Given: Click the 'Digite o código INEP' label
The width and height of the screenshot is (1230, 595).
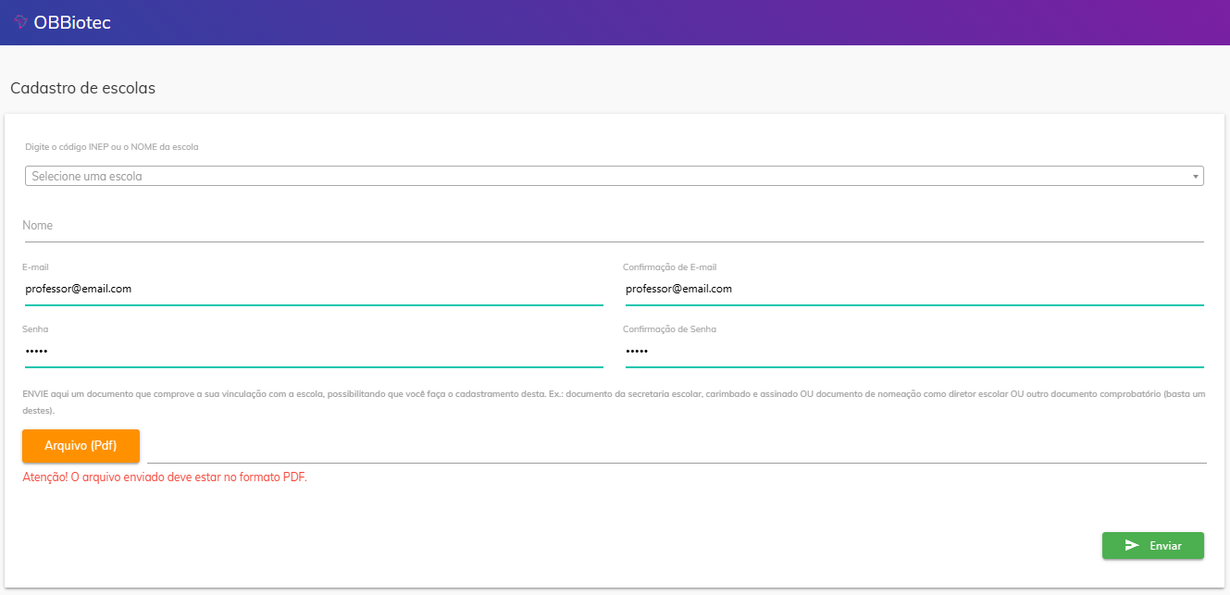Looking at the screenshot, I should (x=110, y=147).
